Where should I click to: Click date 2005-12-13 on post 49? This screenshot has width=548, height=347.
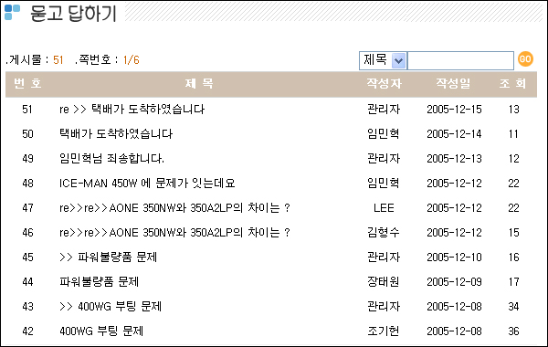(454, 159)
